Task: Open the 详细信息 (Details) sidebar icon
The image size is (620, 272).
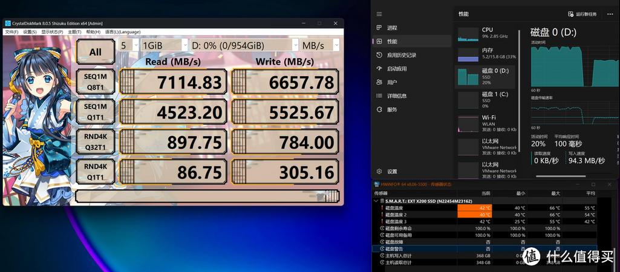Action: coord(379,96)
